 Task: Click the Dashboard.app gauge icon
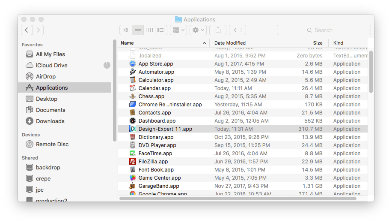133,121
